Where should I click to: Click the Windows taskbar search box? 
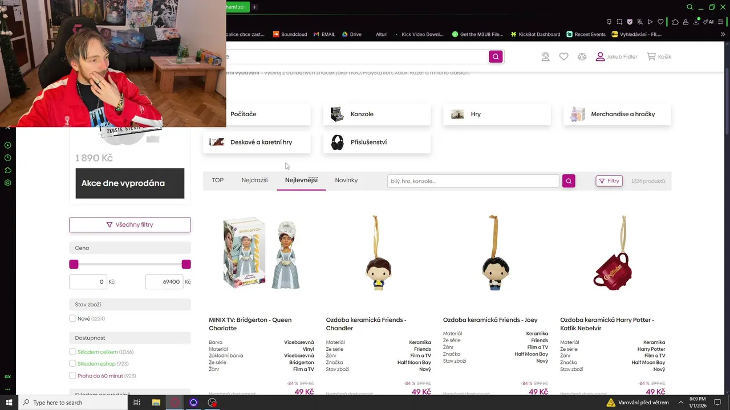click(x=73, y=403)
